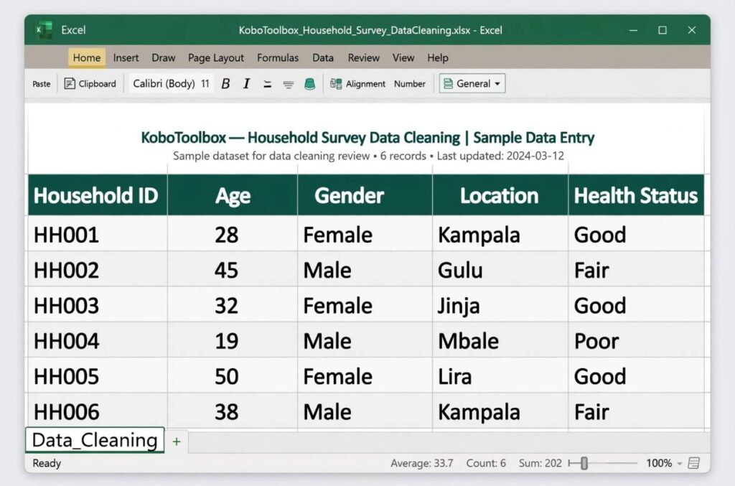Select the Jinja location cell

(500, 305)
